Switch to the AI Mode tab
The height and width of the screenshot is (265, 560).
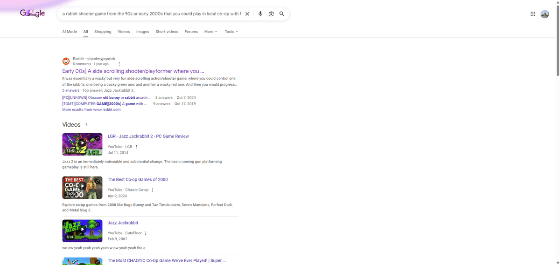tap(70, 32)
